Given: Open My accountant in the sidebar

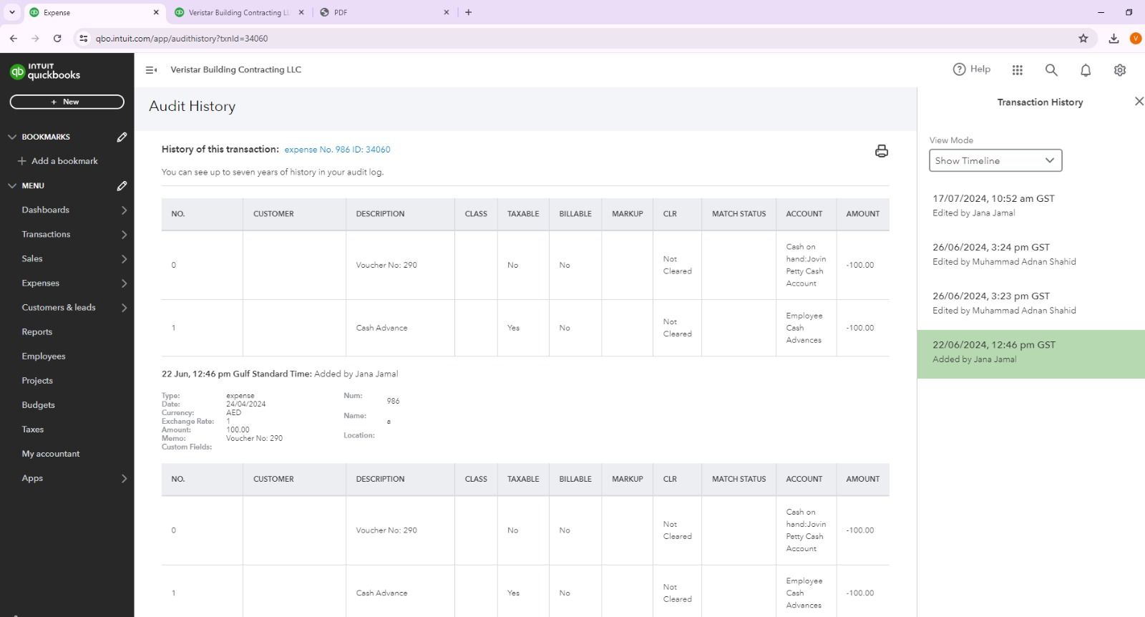Looking at the screenshot, I should [51, 453].
